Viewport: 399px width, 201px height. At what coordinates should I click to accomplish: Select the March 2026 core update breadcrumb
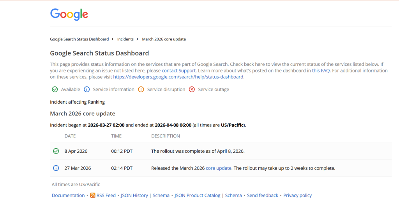pyautogui.click(x=164, y=39)
